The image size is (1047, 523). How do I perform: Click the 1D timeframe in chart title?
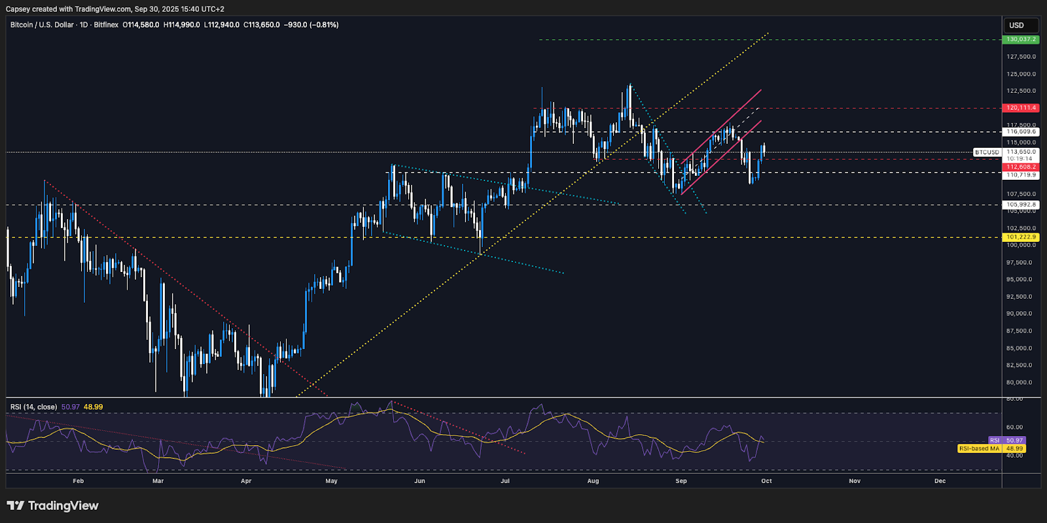click(x=84, y=25)
